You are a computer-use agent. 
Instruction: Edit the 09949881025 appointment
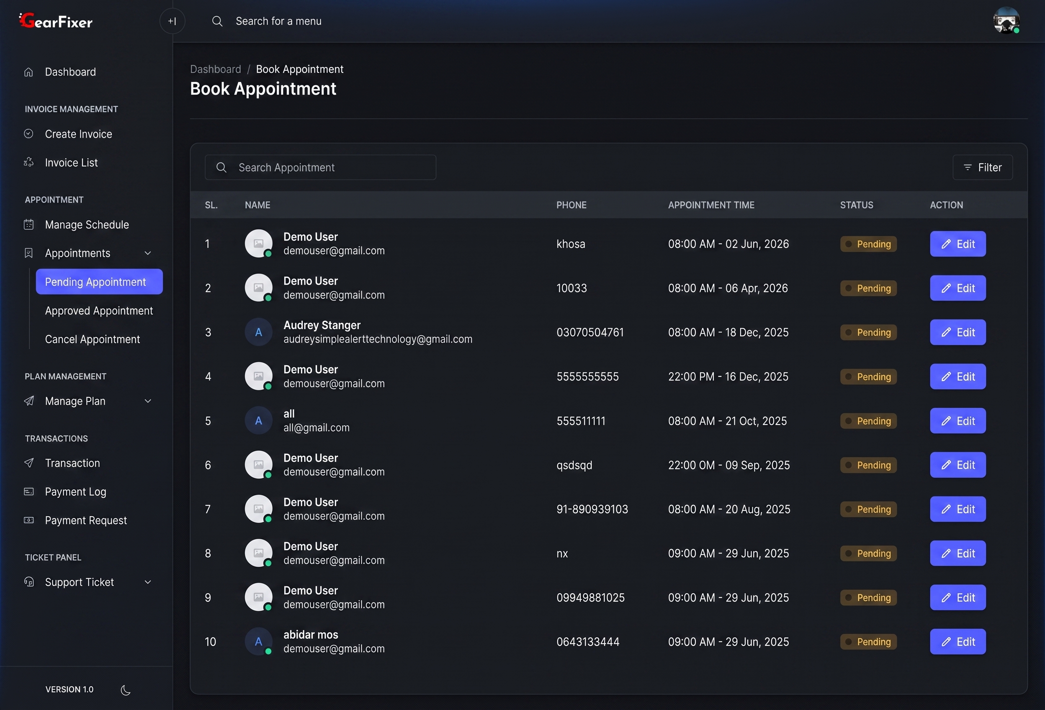(x=958, y=597)
